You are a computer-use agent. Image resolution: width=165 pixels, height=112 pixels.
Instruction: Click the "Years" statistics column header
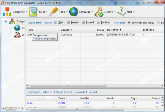62,98
